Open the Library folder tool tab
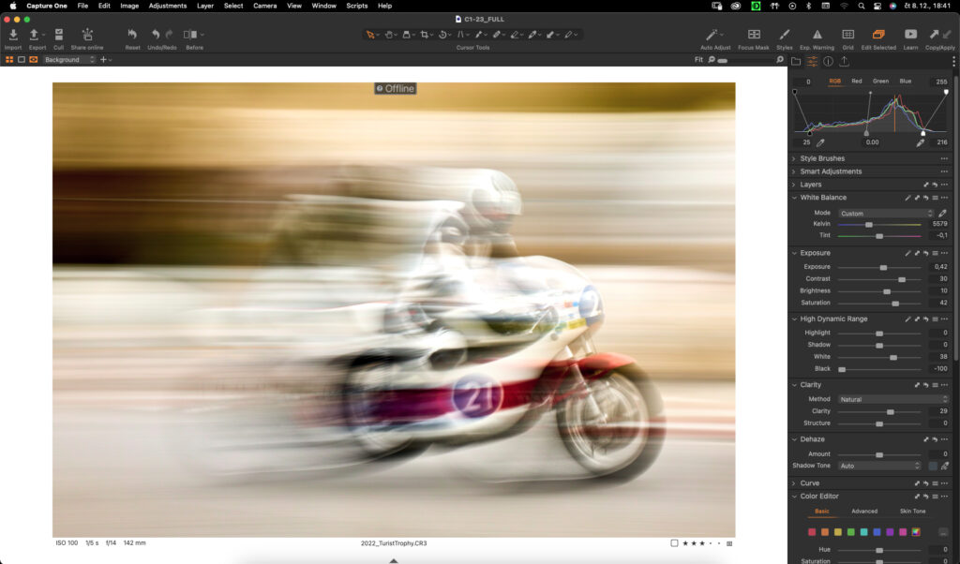The height and width of the screenshot is (564, 960). [x=796, y=61]
